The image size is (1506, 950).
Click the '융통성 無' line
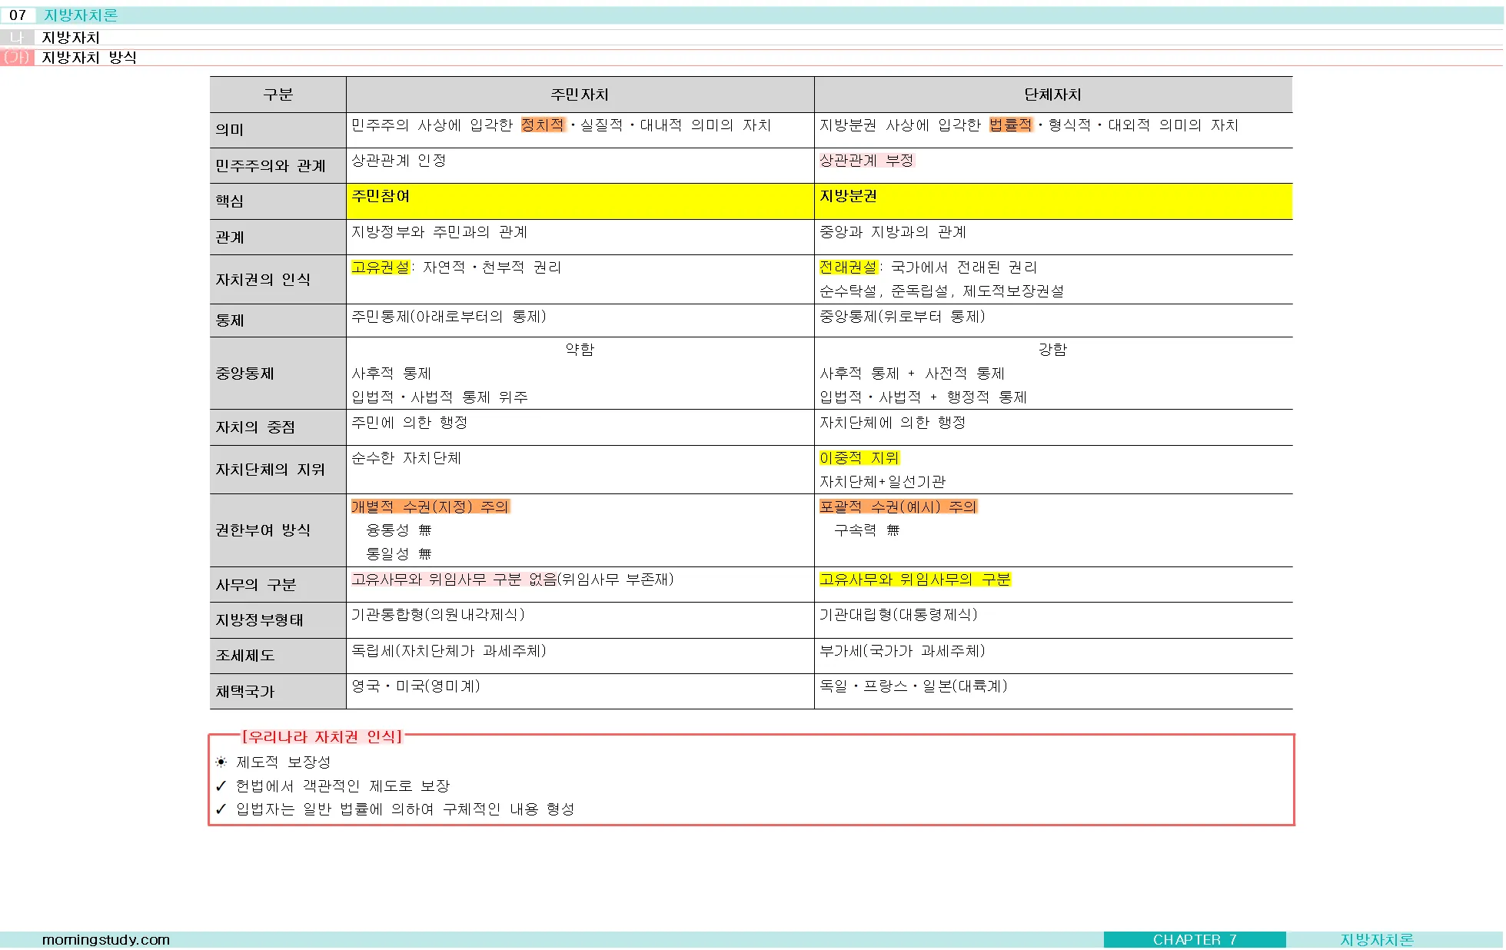[x=399, y=530]
